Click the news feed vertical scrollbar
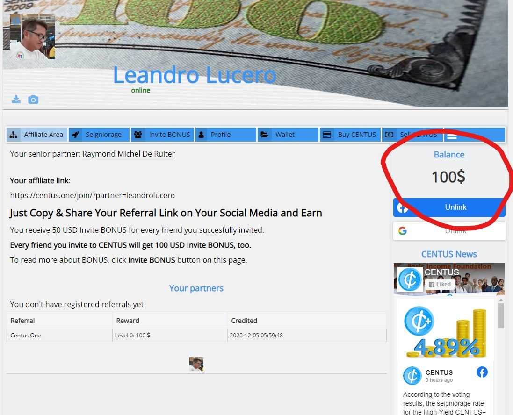This screenshot has height=415, width=513. 501,315
